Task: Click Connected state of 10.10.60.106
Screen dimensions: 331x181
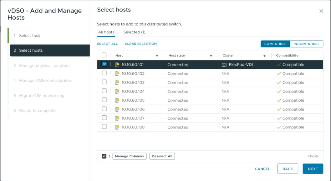Action: pyautogui.click(x=178, y=109)
